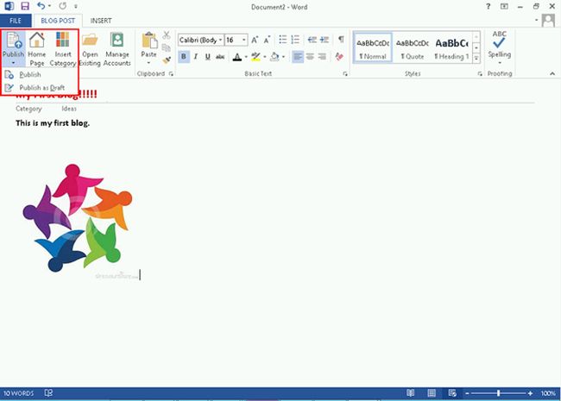Save the document from the Quick Access Toolbar
Screen dimensions: 561x401
pos(25,6)
